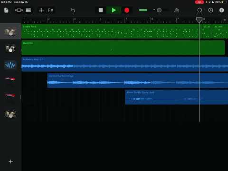228x171 pixels.
Task: Open My Songs document browser
Action: tap(6, 10)
